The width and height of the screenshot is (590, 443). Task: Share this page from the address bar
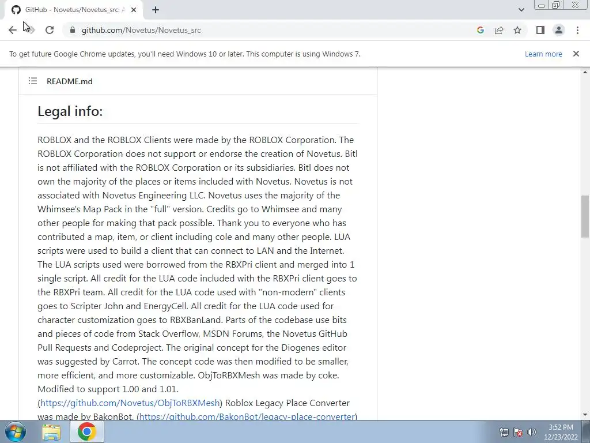499,30
